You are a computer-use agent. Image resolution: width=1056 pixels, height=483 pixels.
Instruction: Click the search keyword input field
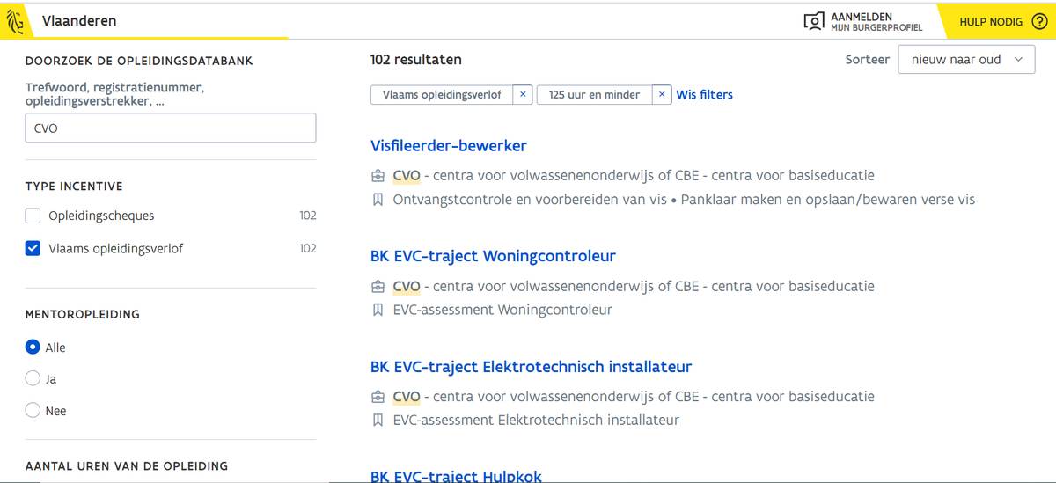click(170, 128)
